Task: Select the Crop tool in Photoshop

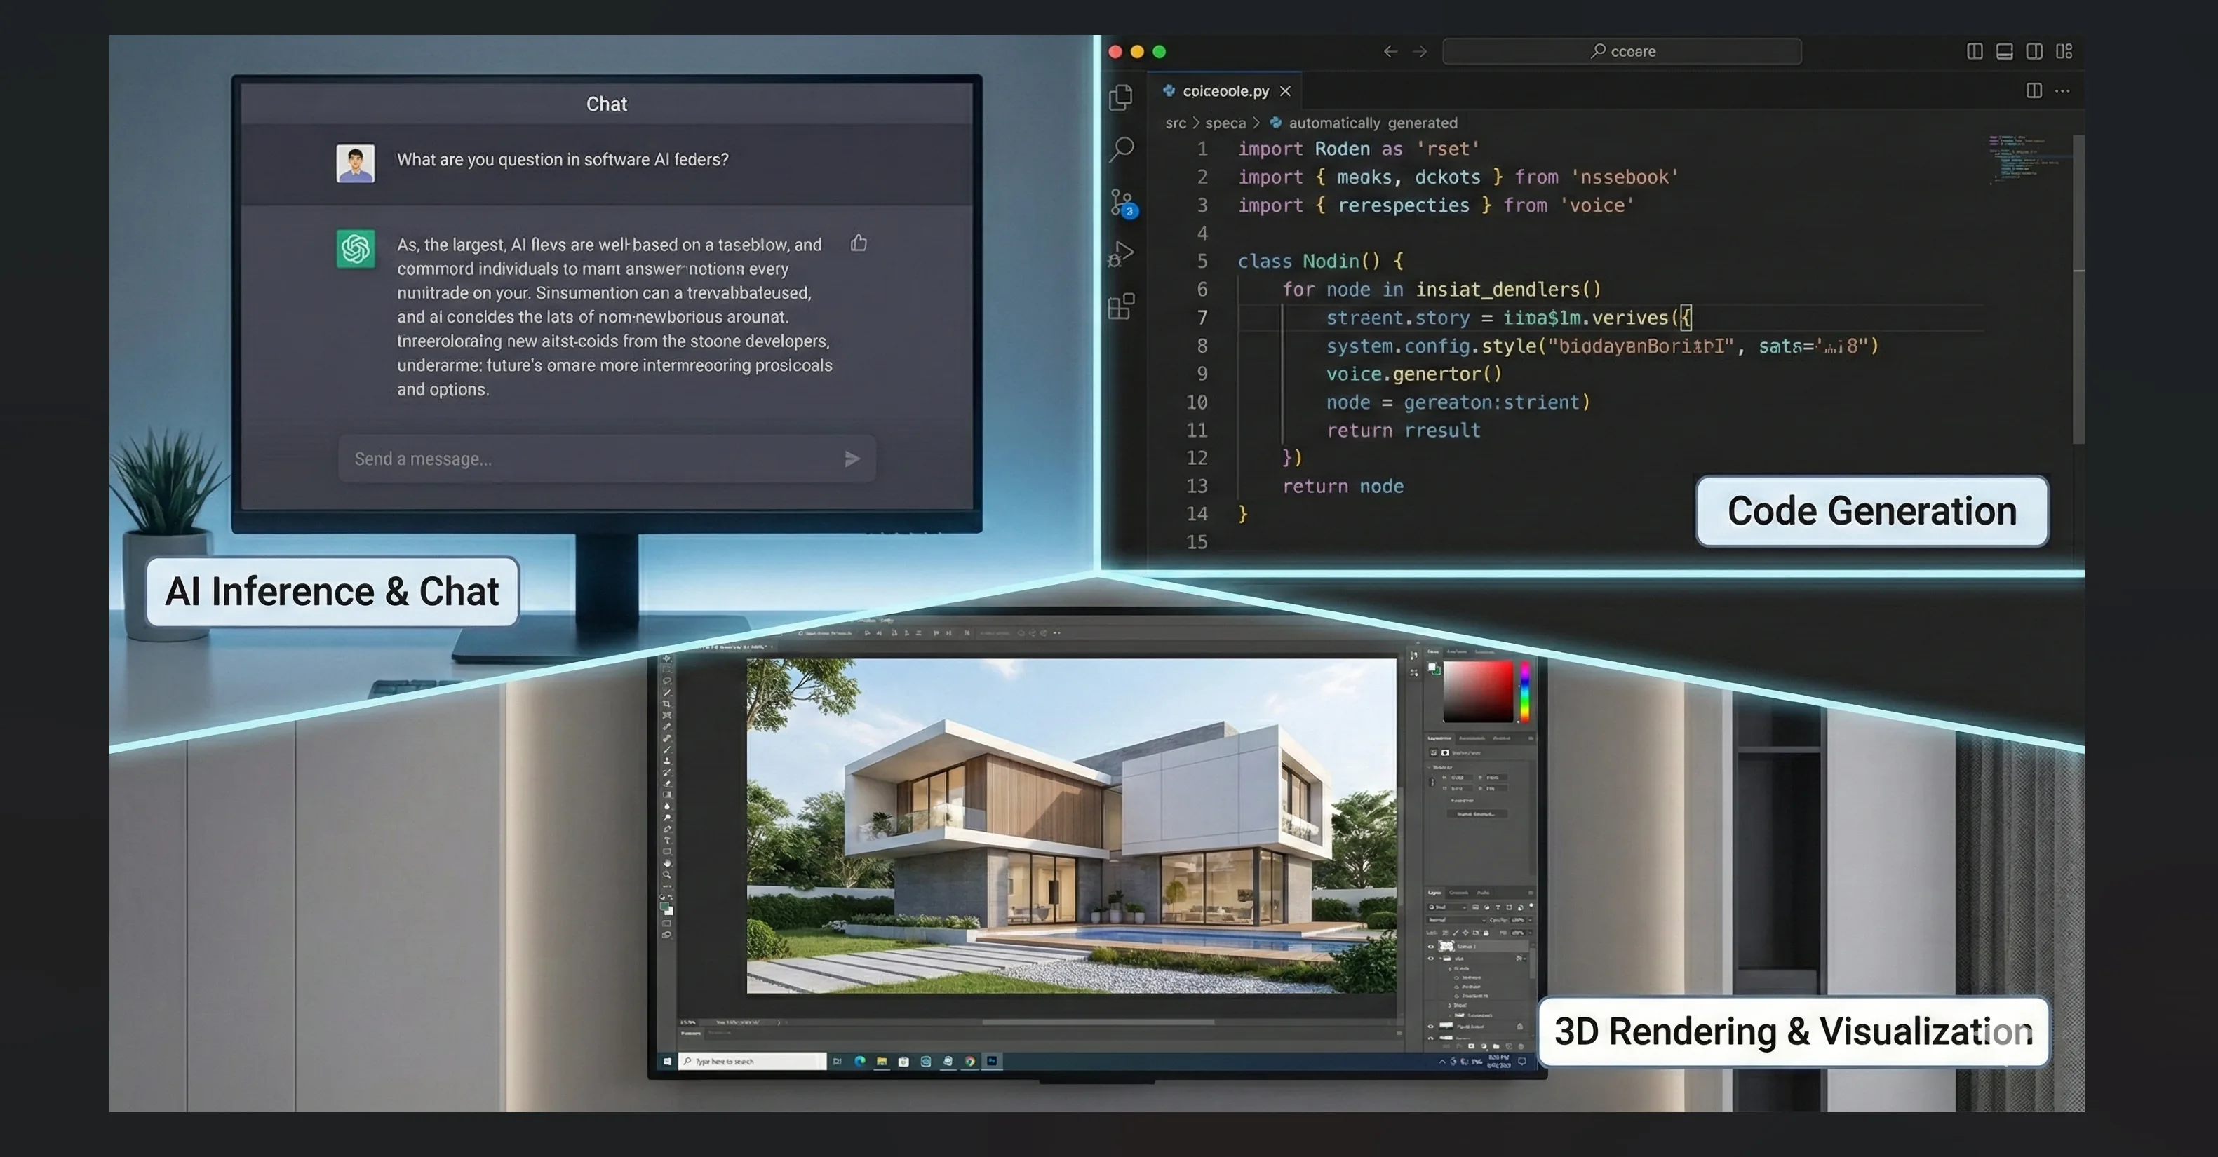Action: click(667, 704)
